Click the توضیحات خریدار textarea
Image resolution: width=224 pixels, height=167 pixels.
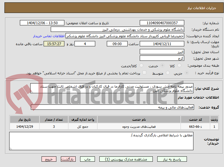101,141
